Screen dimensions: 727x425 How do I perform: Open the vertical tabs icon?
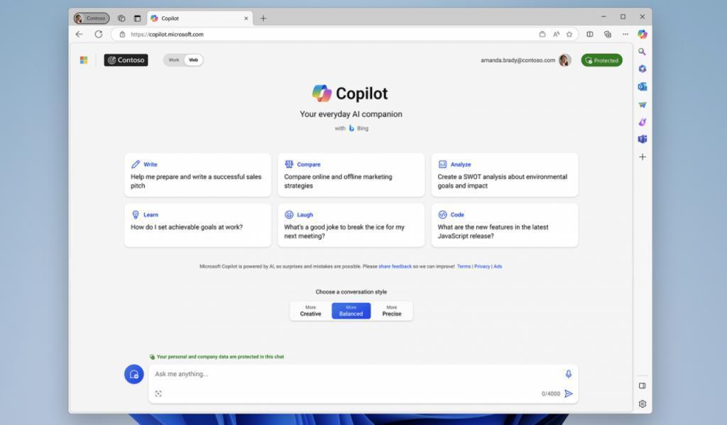[137, 18]
